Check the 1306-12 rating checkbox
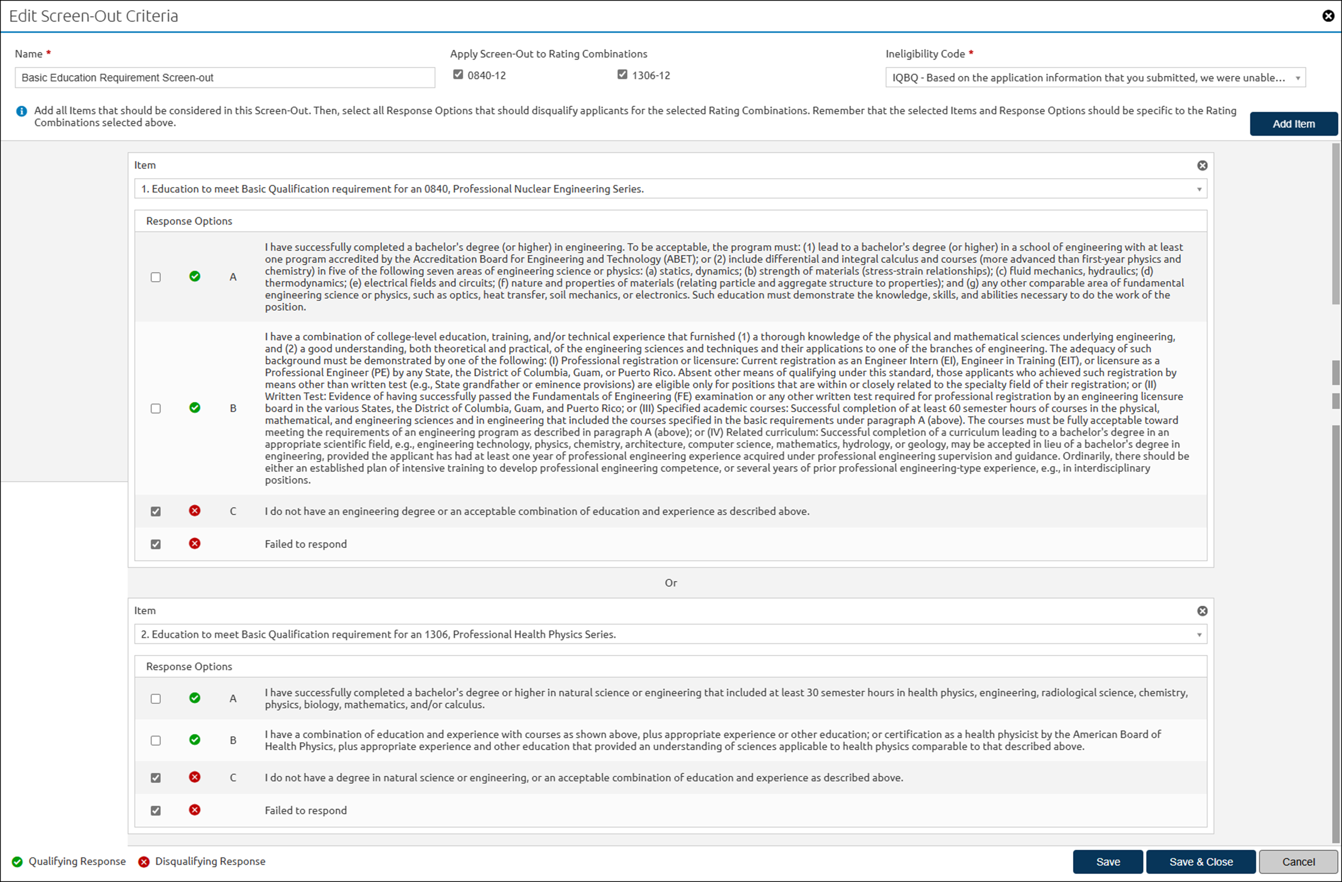 (x=622, y=74)
